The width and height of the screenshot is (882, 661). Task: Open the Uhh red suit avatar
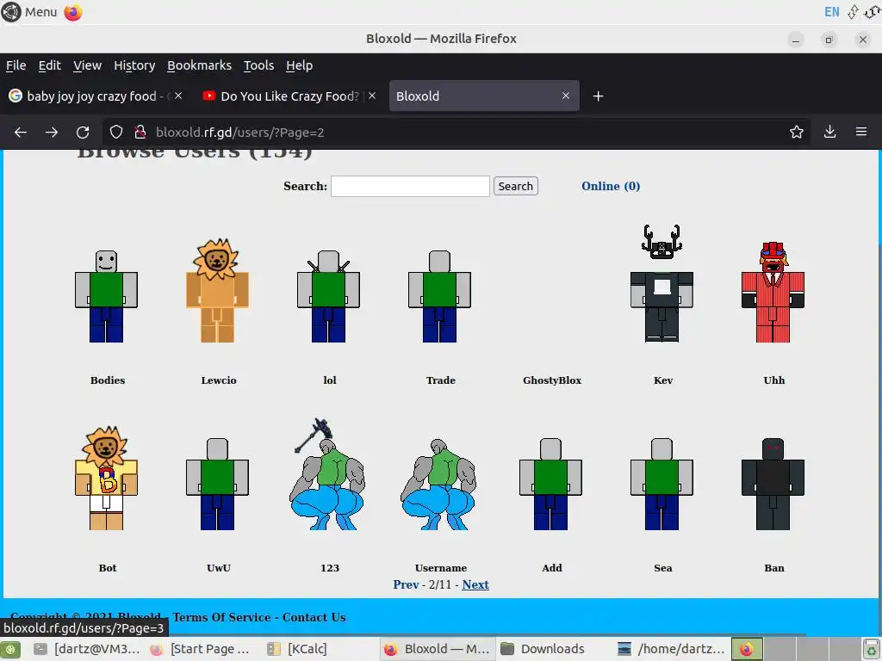click(x=773, y=292)
